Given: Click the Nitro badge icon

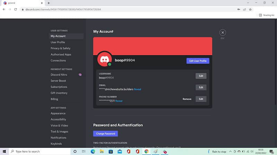Looking at the screenshot, I should [80, 75].
